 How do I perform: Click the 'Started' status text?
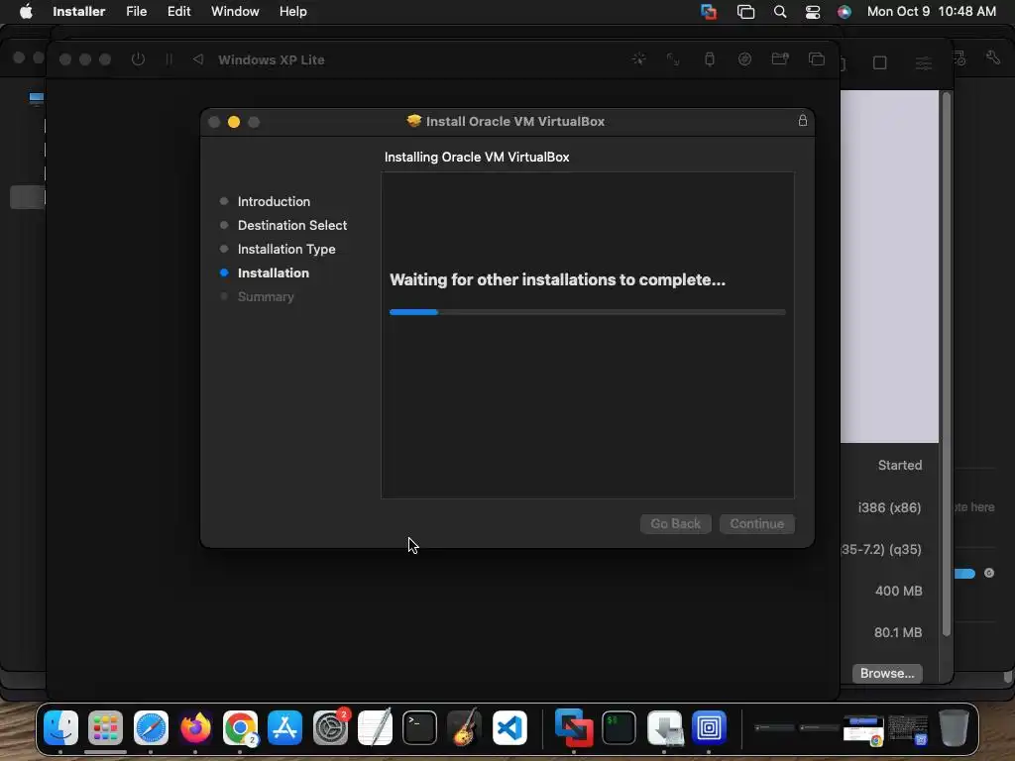tap(900, 466)
